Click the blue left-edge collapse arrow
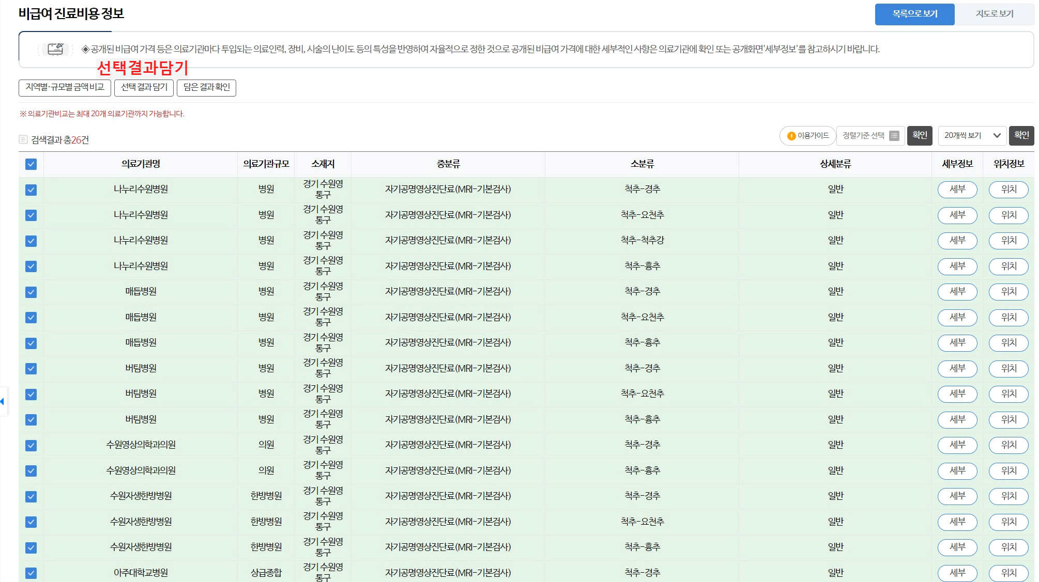The height and width of the screenshot is (582, 1039). pos(3,401)
